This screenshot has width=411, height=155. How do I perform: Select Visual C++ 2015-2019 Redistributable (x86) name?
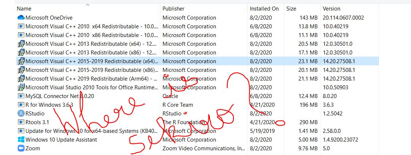pyautogui.click(x=92, y=70)
